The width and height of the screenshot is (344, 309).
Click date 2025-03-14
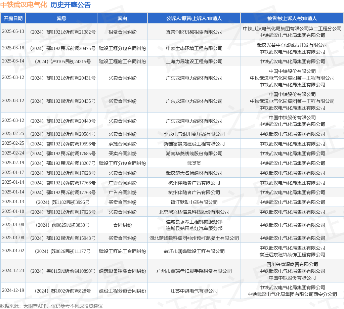[13, 61]
